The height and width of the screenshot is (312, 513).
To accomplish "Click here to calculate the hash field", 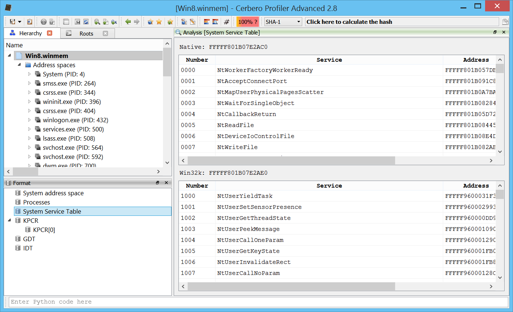I will [402, 22].
